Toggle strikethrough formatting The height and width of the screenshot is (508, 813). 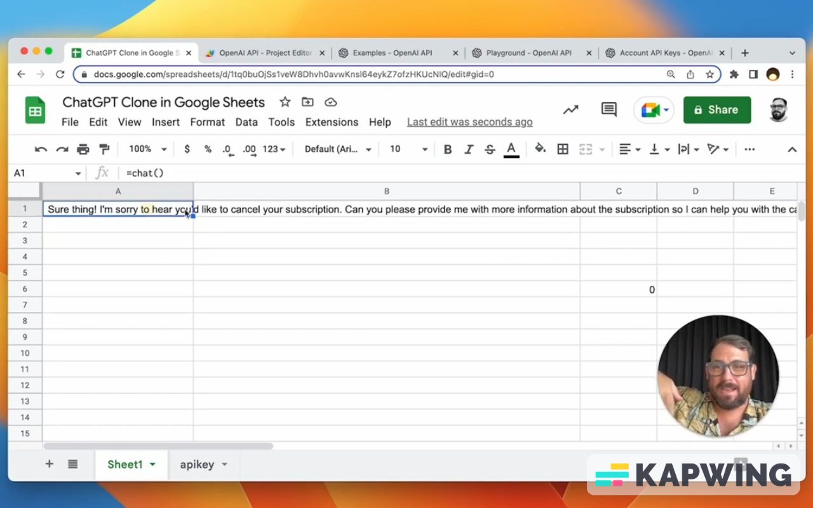click(490, 149)
